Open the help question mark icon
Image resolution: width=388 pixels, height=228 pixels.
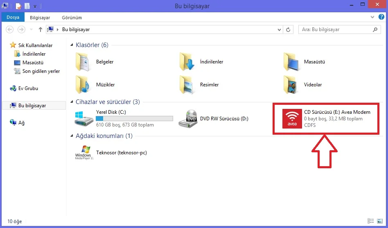coord(381,17)
